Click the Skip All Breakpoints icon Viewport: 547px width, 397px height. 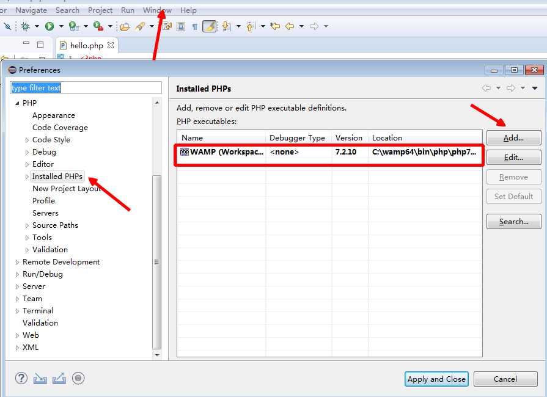point(8,26)
